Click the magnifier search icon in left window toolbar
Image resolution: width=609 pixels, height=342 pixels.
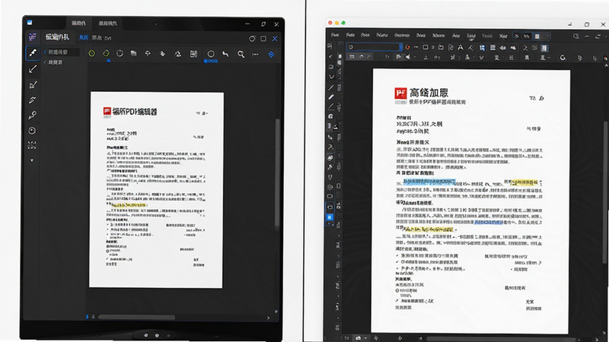(x=241, y=54)
